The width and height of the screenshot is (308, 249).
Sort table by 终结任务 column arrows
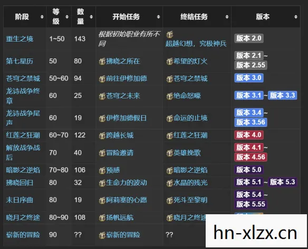(x=227, y=17)
